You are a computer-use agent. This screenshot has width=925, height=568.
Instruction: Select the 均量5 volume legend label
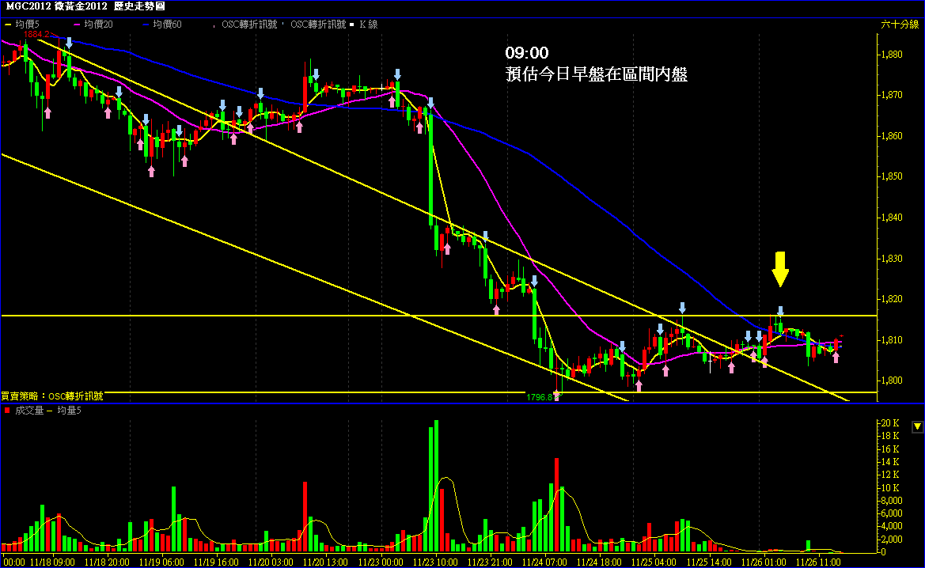(69, 410)
